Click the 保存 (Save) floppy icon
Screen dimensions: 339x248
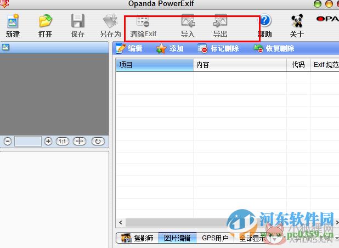[x=77, y=21]
